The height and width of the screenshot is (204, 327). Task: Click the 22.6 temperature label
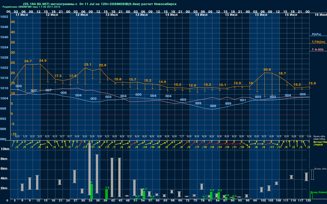click(103, 65)
